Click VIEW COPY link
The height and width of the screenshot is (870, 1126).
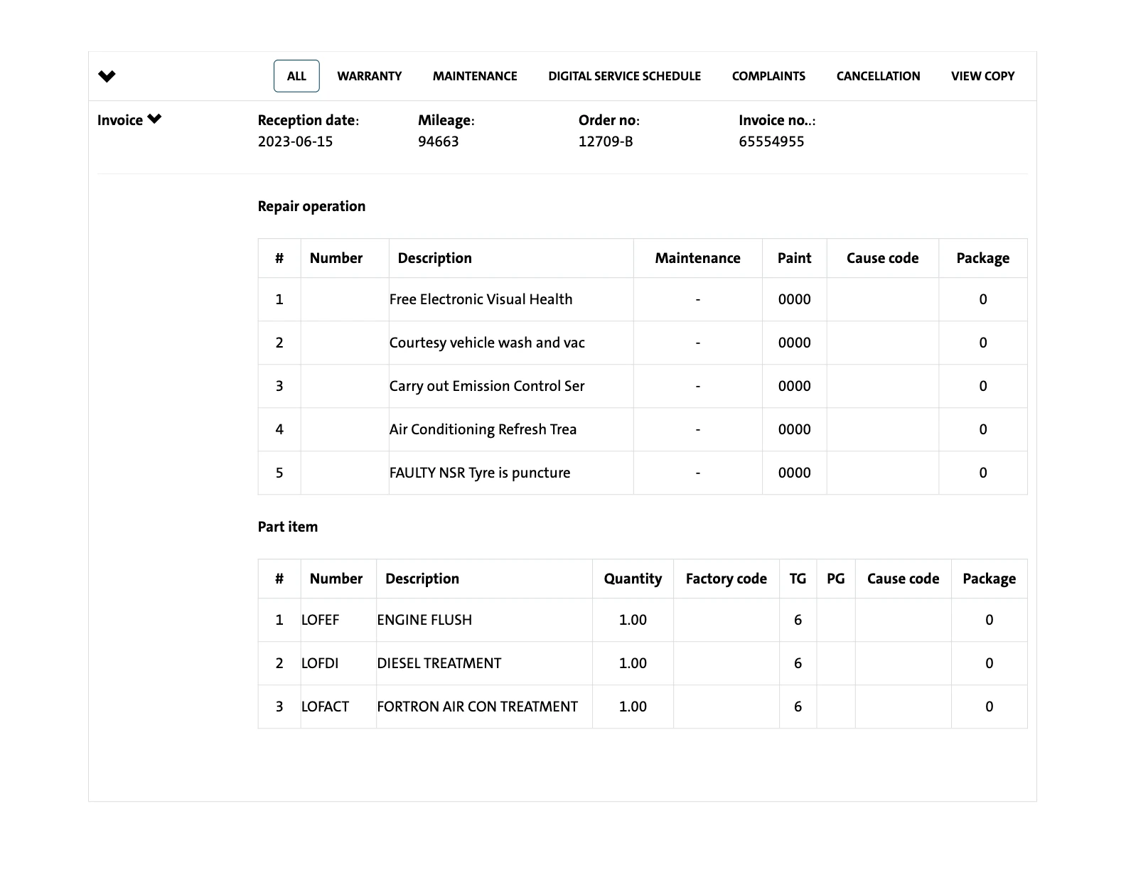click(982, 76)
